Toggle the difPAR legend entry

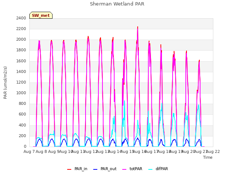pyautogui.click(x=158, y=169)
